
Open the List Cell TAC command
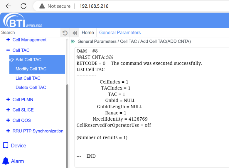click(28, 78)
